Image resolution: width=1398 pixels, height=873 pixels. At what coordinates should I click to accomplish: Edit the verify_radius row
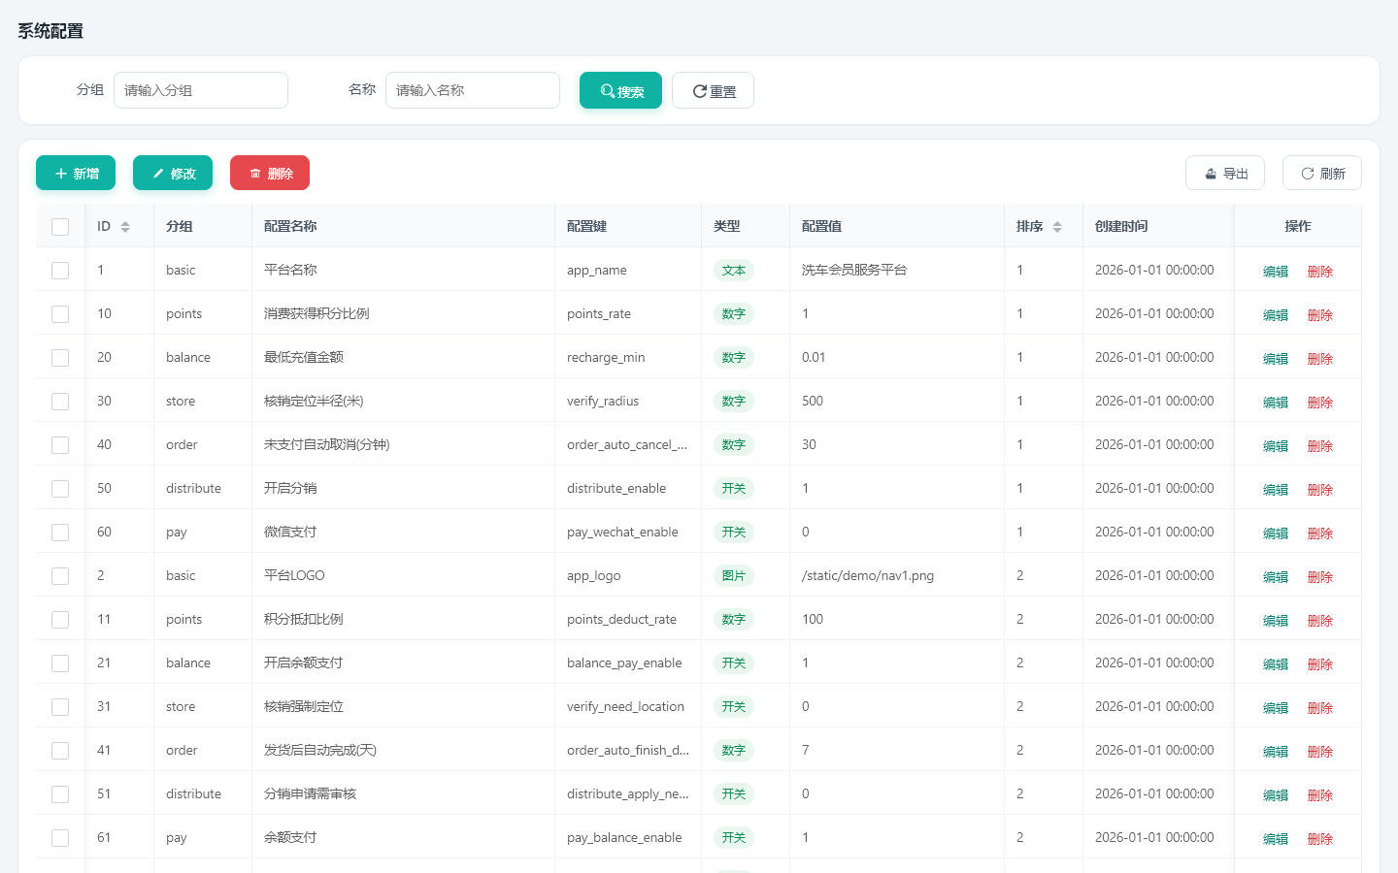(1276, 403)
